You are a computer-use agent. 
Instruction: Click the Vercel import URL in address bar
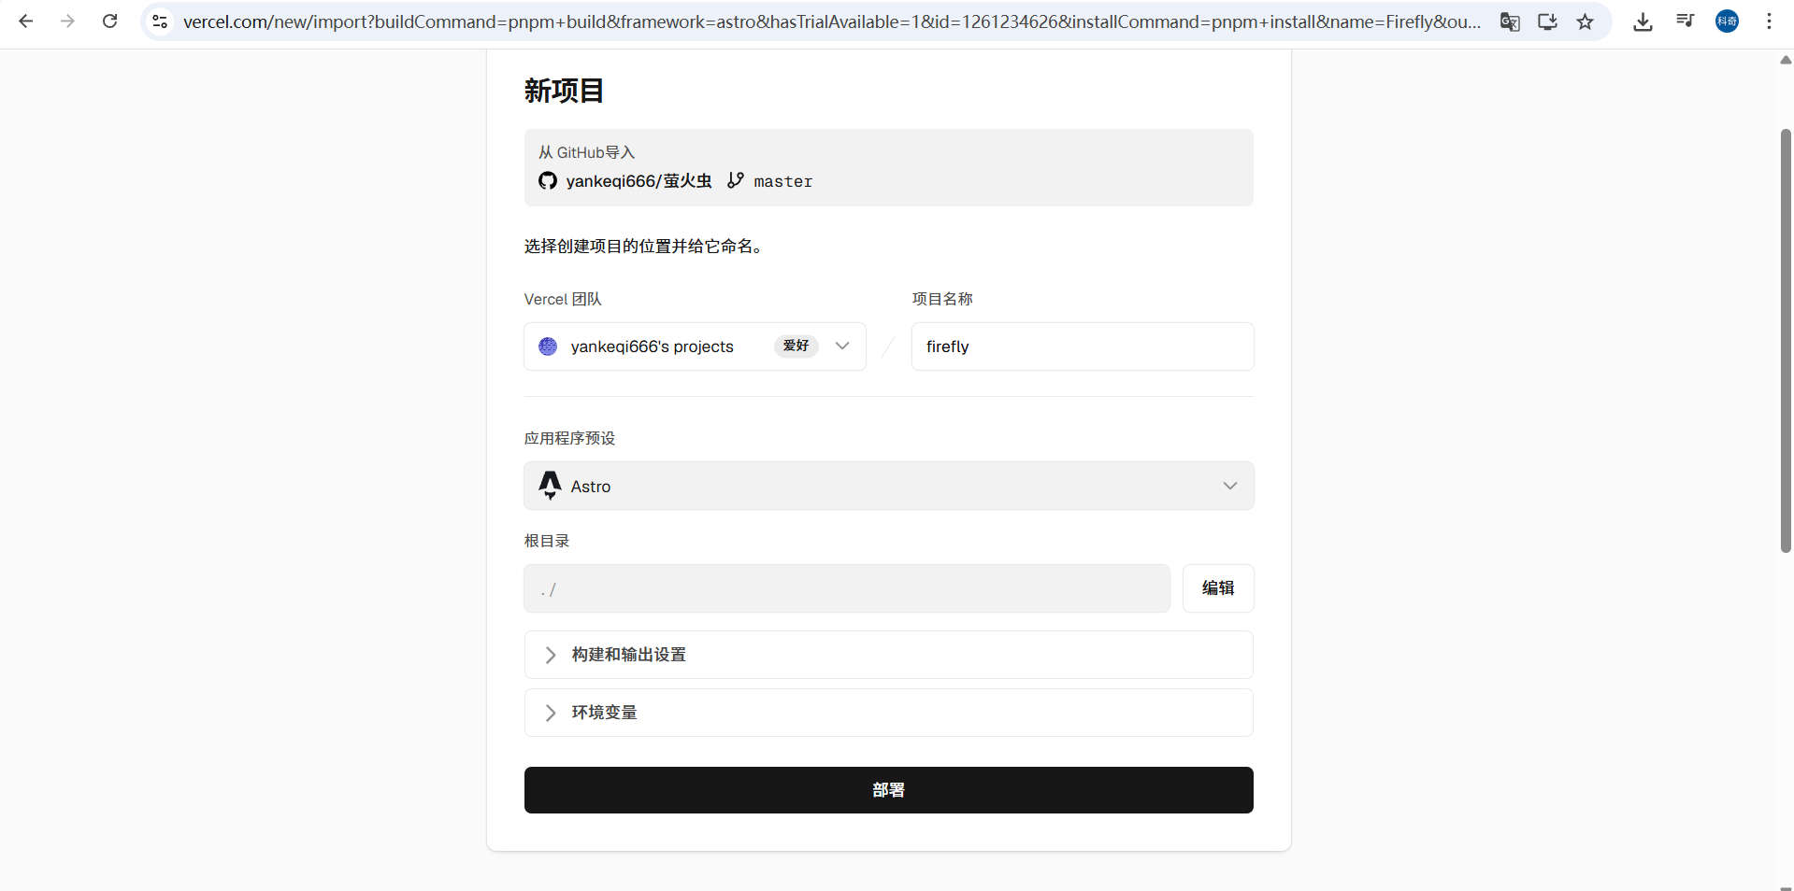[x=831, y=21]
